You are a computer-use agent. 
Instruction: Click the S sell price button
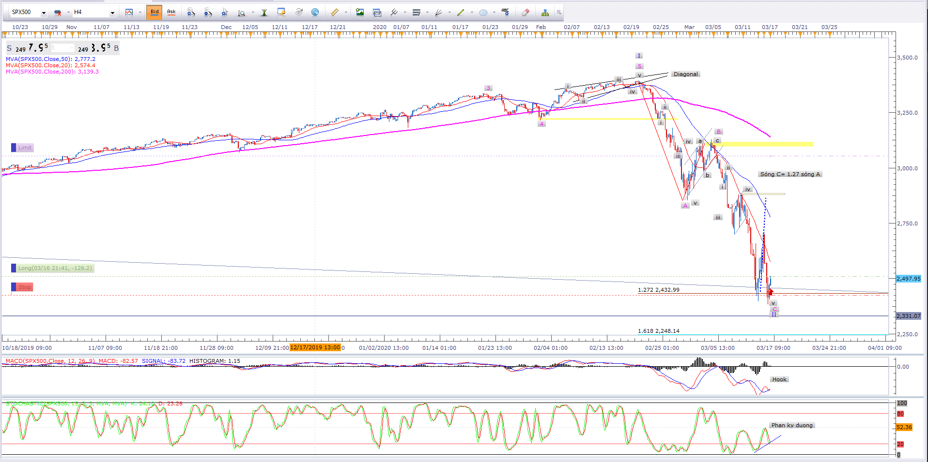[9, 48]
